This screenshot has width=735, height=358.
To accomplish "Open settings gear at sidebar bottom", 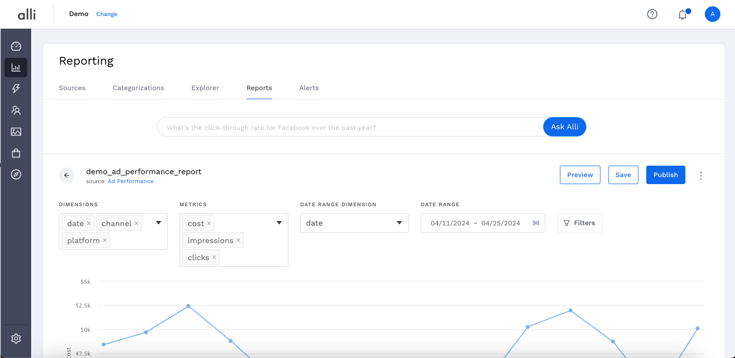I will coord(16,338).
